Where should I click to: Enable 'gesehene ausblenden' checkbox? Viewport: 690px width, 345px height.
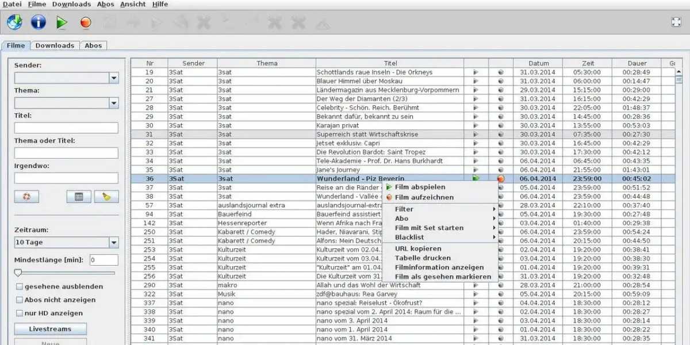click(20, 286)
